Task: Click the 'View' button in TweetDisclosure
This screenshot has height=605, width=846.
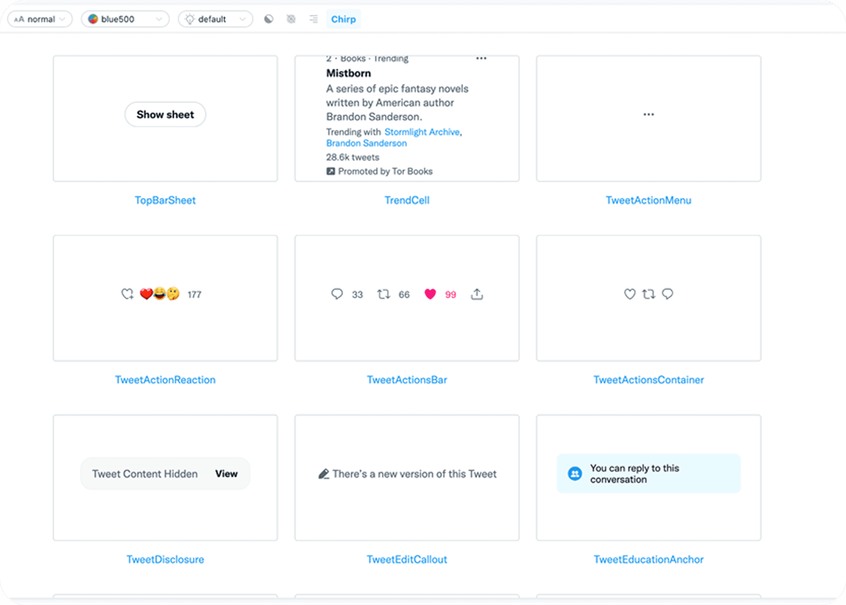Action: coord(226,473)
